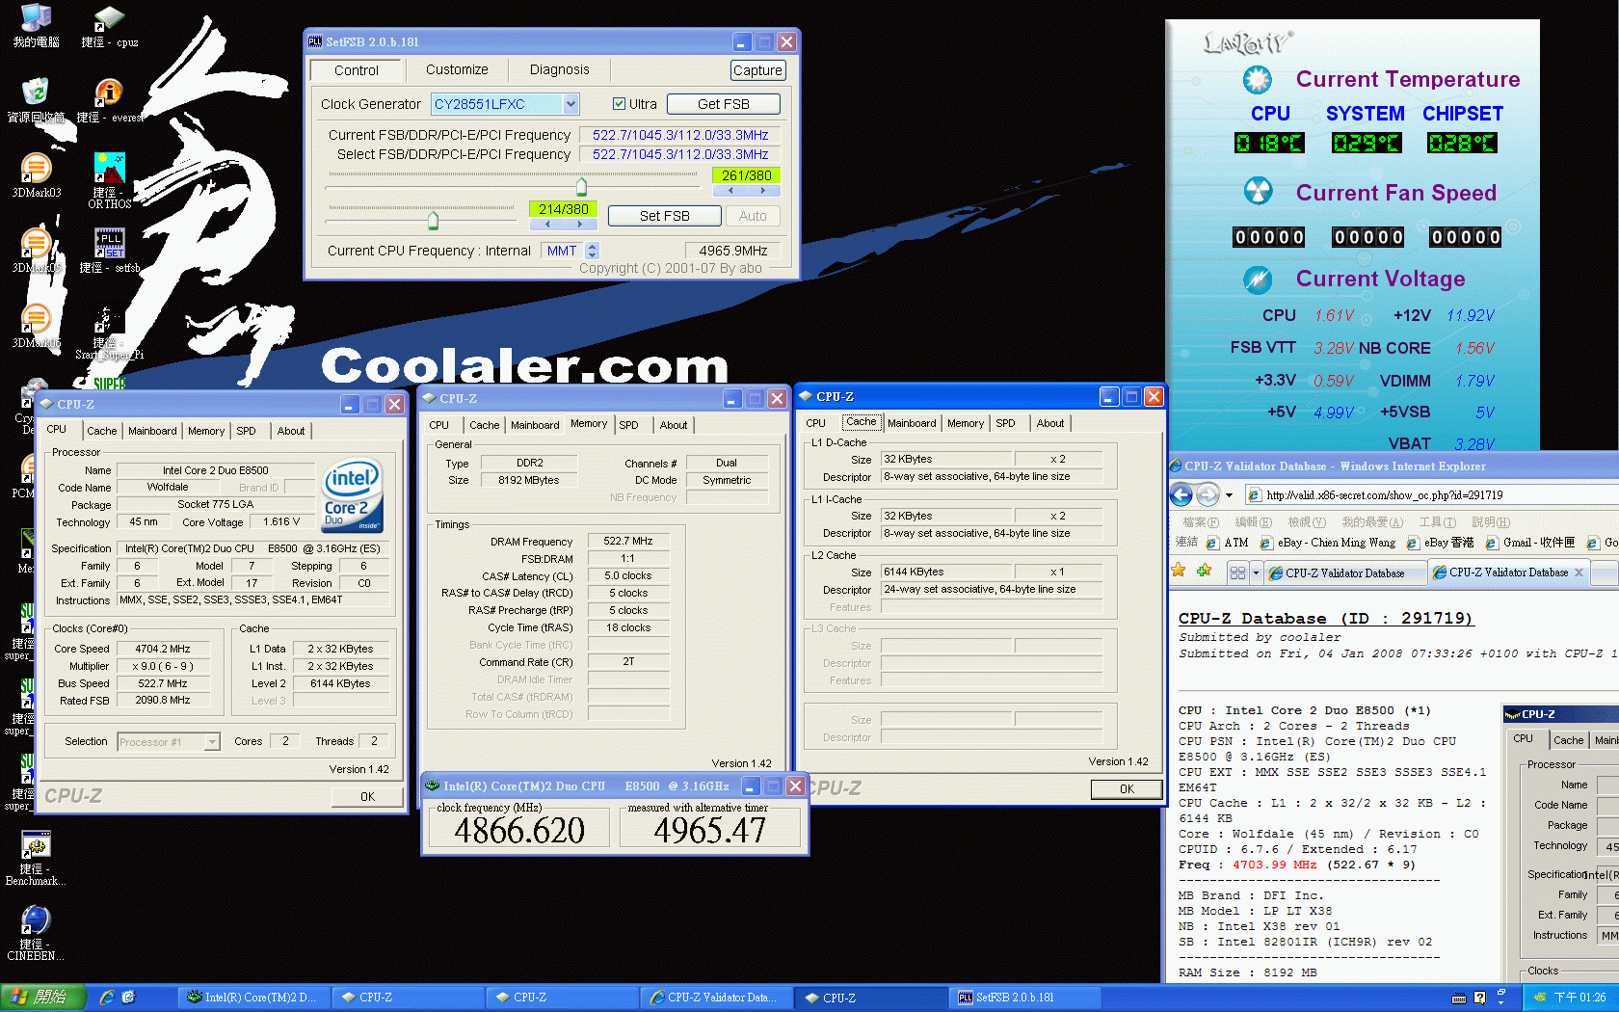
Task: Select the first CPU-Z Validator Database IE tab
Action: tap(1344, 573)
